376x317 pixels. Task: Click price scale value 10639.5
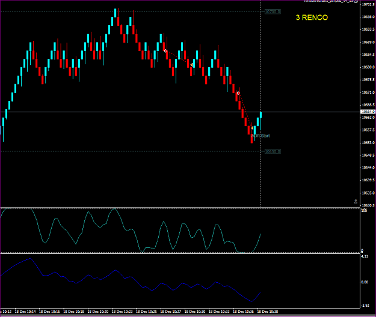pyautogui.click(x=368, y=180)
